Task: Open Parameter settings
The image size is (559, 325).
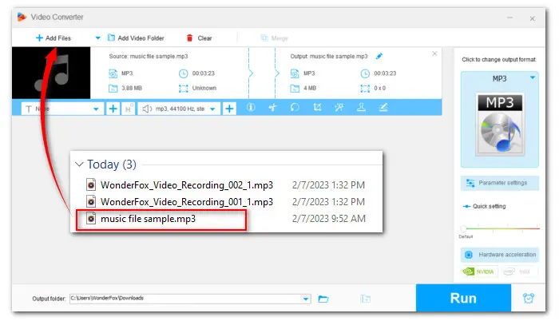Action: pyautogui.click(x=499, y=183)
